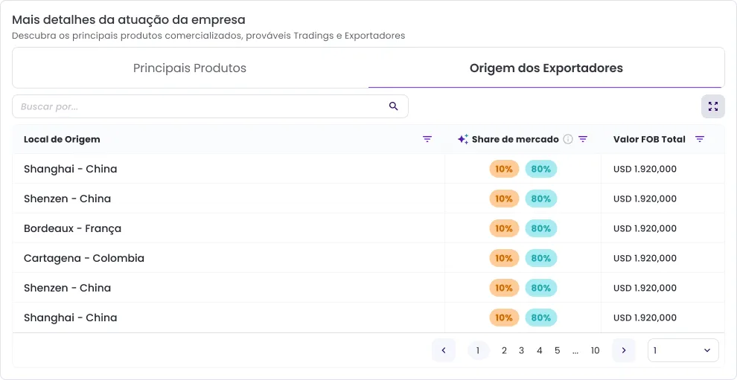Go to previous page arrow

443,350
